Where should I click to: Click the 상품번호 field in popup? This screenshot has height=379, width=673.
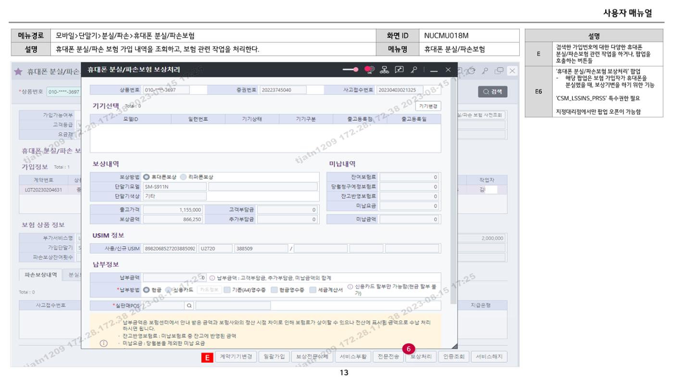[166, 90]
